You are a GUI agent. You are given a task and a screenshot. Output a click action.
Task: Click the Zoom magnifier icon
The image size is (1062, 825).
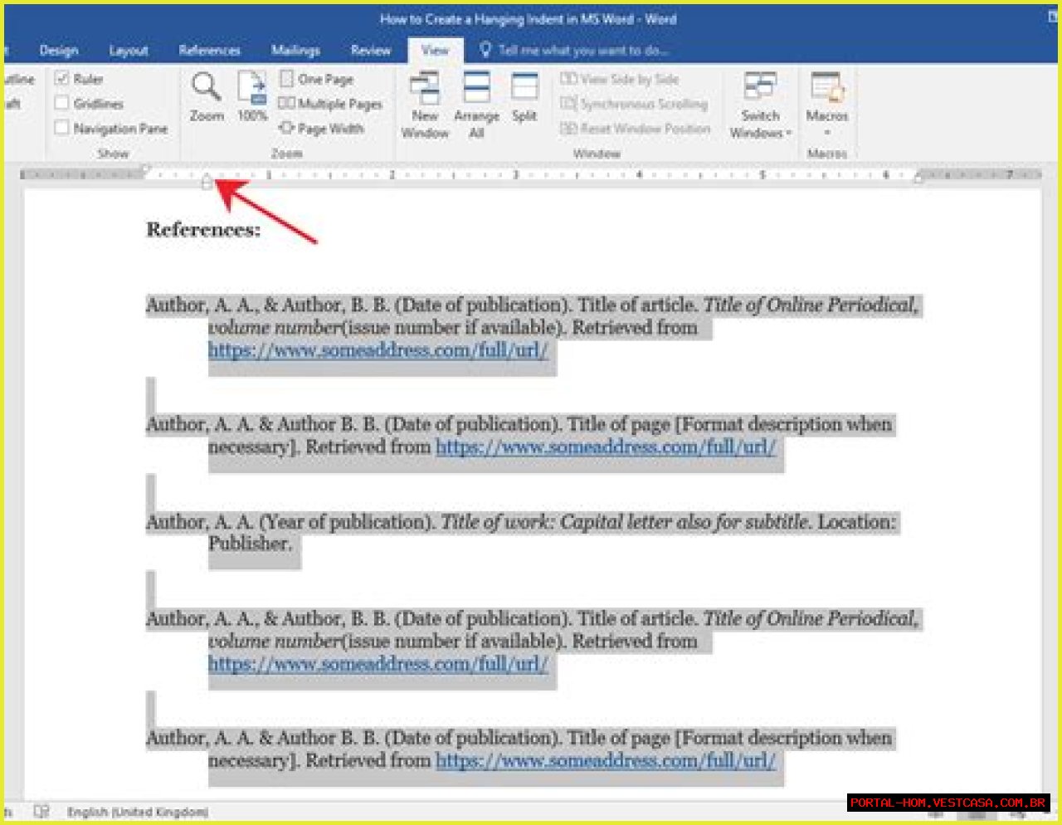206,88
